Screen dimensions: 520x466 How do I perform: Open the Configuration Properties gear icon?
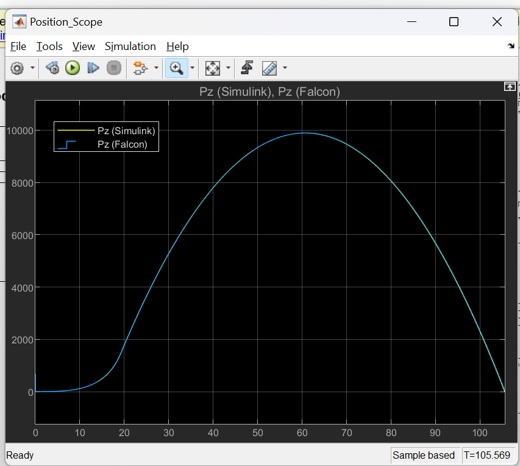17,68
